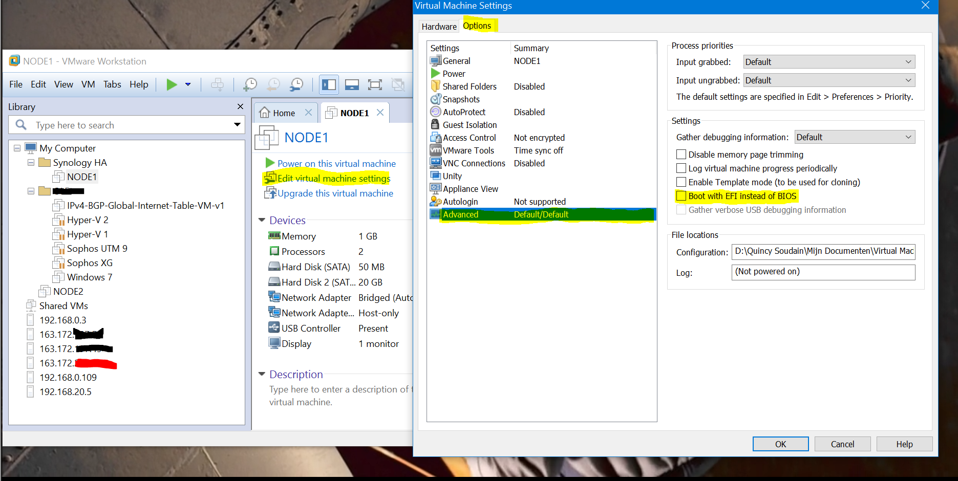
Task: Open the Input ungrabbed priority dropdown
Action: click(x=829, y=80)
